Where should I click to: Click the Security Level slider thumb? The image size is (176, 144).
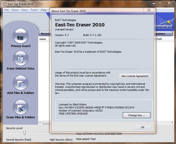coord(24,133)
